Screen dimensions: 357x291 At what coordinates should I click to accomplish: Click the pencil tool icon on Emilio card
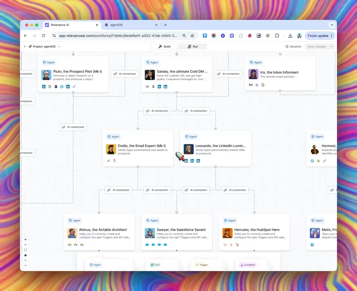[x=108, y=161]
